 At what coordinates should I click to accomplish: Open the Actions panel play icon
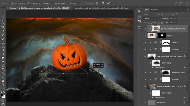pyautogui.click(x=139, y=11)
